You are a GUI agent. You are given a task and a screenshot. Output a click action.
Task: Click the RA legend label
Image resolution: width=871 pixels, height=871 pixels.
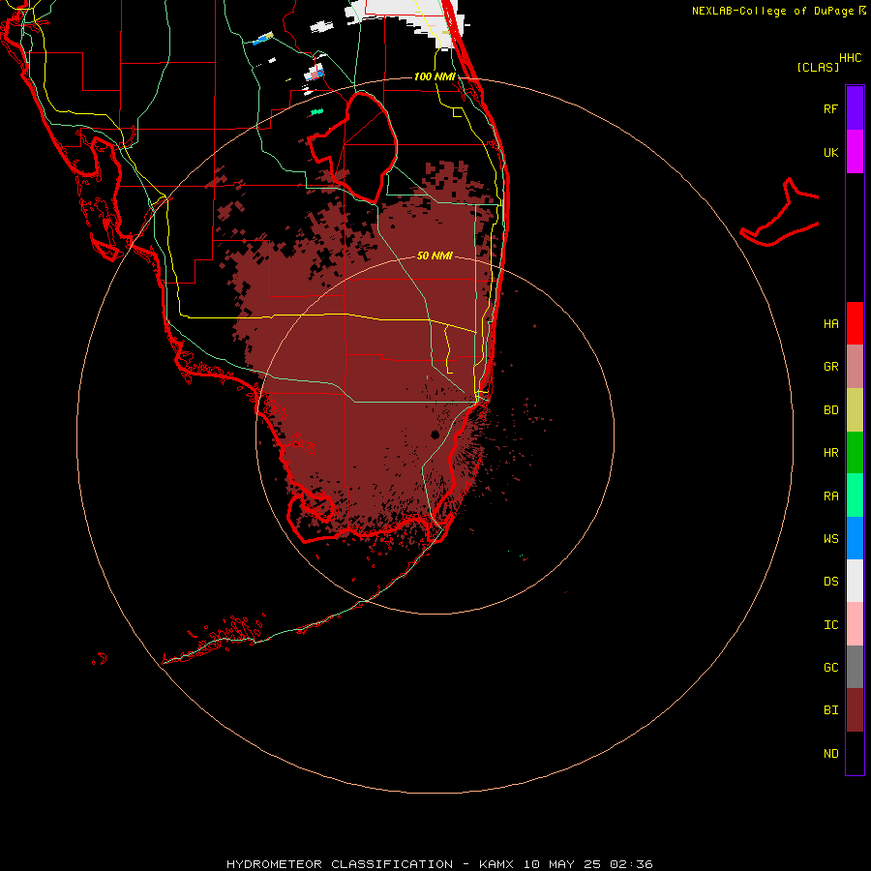pyautogui.click(x=830, y=496)
